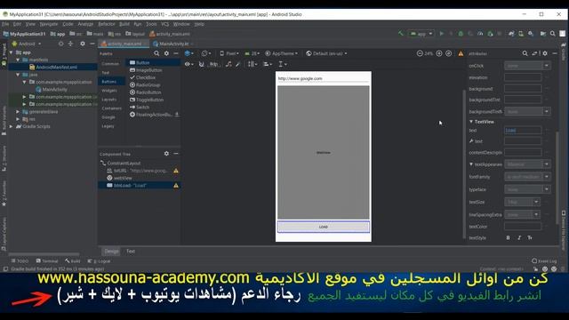
Task: Open Project panel settings gear
Action: [83, 44]
